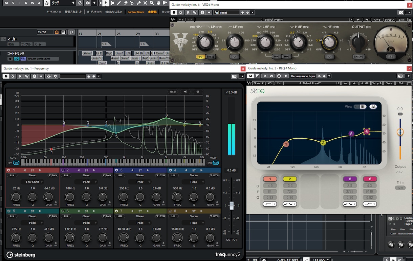The width and height of the screenshot is (413, 261).
Task: Toggle the SING/MULT view switch in Frequency
Action: (x=213, y=163)
